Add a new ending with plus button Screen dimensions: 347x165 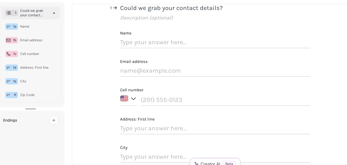54,120
